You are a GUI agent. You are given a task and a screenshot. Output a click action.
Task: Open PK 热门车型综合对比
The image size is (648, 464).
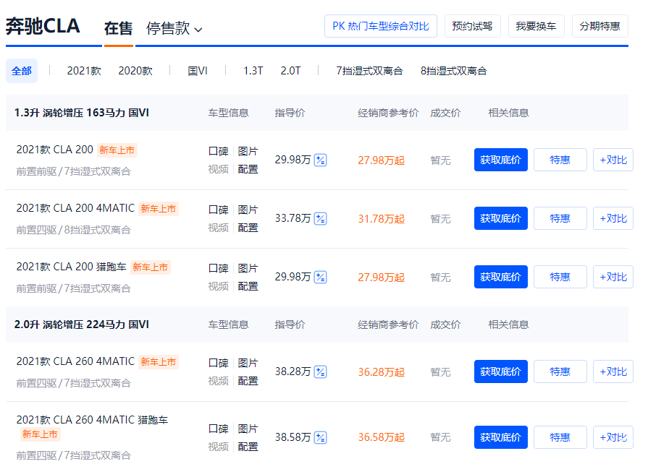click(380, 26)
